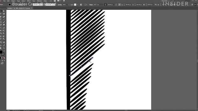Select the Type tool

1,19
